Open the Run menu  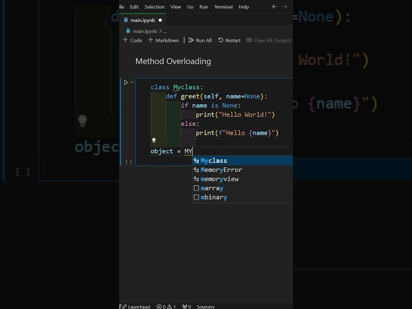(x=203, y=7)
